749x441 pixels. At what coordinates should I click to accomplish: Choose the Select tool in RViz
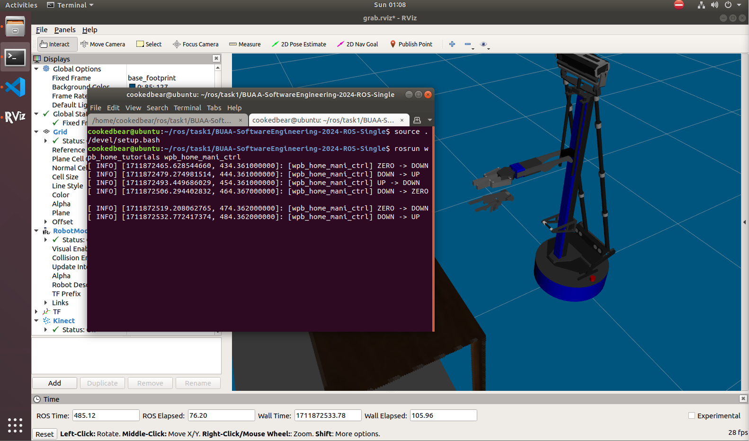coord(149,44)
